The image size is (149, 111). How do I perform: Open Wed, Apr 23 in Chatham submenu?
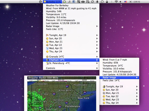[x=119, y=100]
